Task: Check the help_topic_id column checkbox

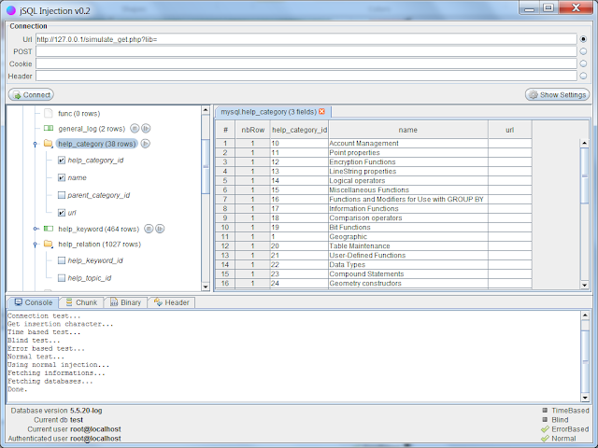Action: point(62,278)
